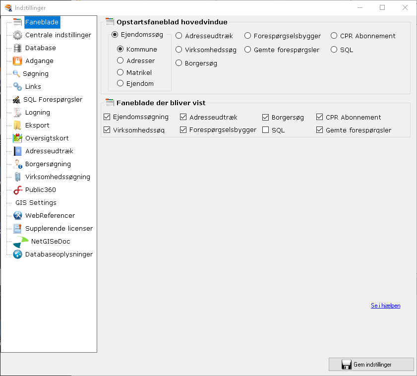Open Eksport via the folder icon
Image resolution: width=417 pixels, height=376 pixels.
click(16, 125)
